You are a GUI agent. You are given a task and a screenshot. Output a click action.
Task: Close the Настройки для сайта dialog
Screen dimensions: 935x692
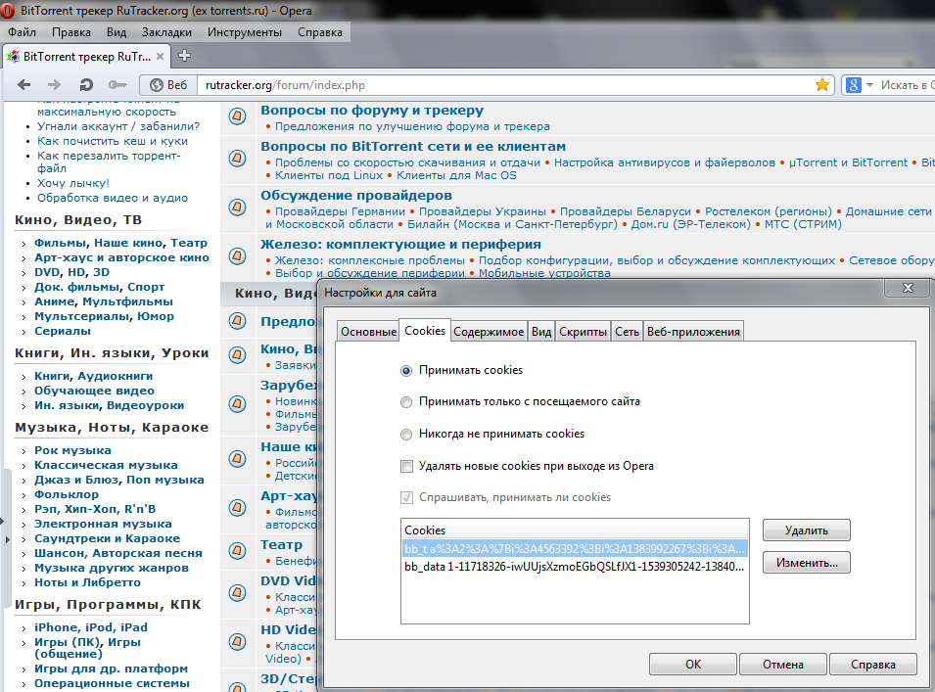tap(908, 288)
